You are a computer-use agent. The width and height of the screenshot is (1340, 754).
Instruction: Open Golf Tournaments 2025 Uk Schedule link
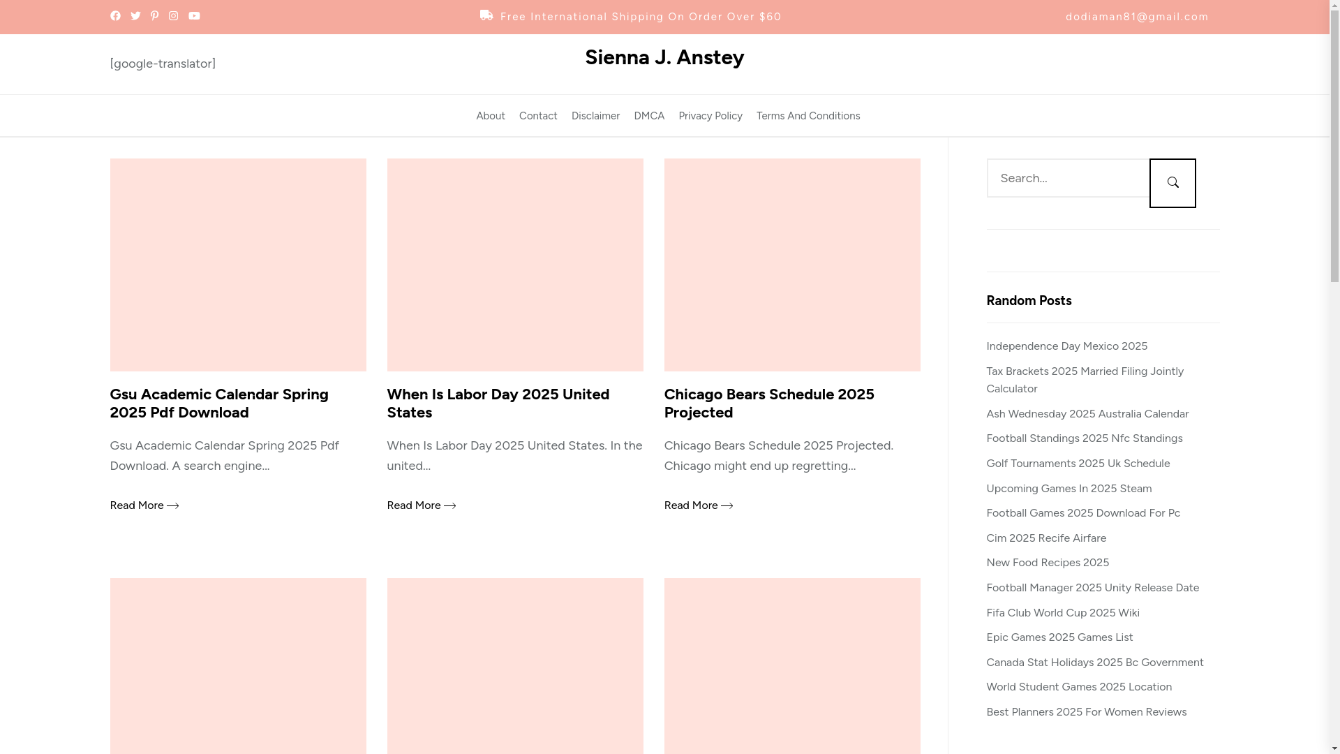[x=1078, y=464]
